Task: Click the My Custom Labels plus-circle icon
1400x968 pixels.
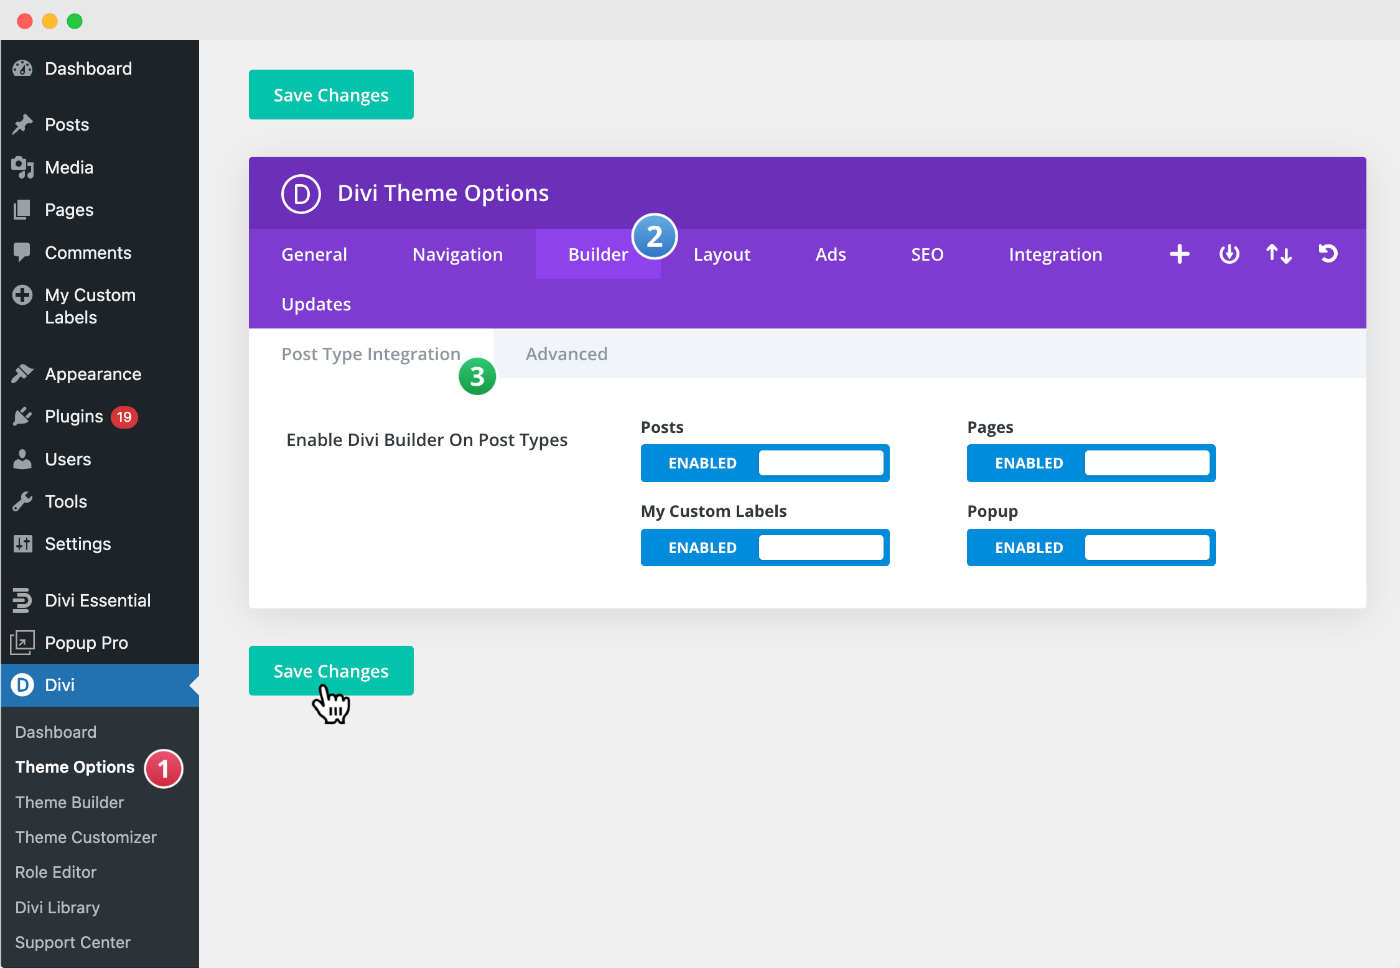Action: click(x=22, y=295)
